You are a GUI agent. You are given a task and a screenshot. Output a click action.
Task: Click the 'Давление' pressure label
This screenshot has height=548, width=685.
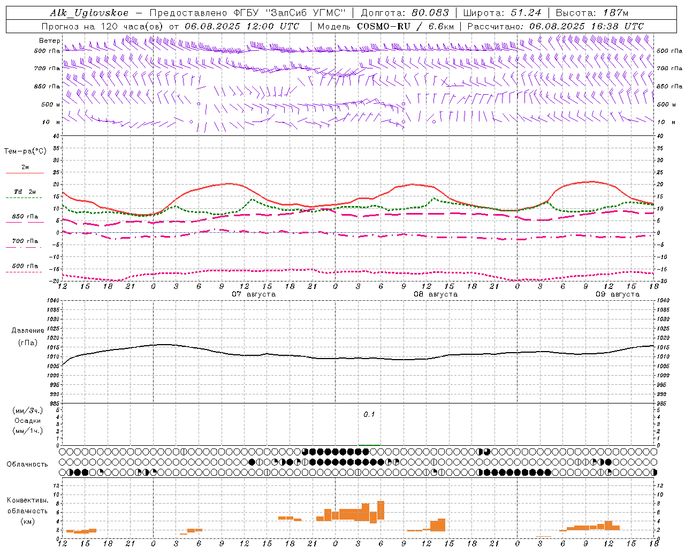point(28,331)
